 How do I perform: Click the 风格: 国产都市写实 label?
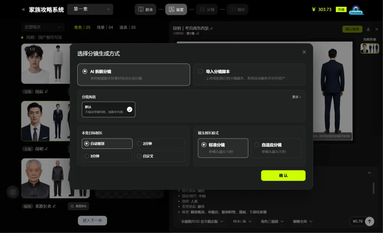point(44,37)
